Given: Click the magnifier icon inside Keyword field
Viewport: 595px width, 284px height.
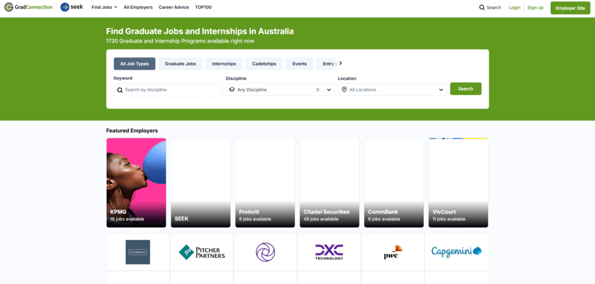Looking at the screenshot, I should coord(120,90).
